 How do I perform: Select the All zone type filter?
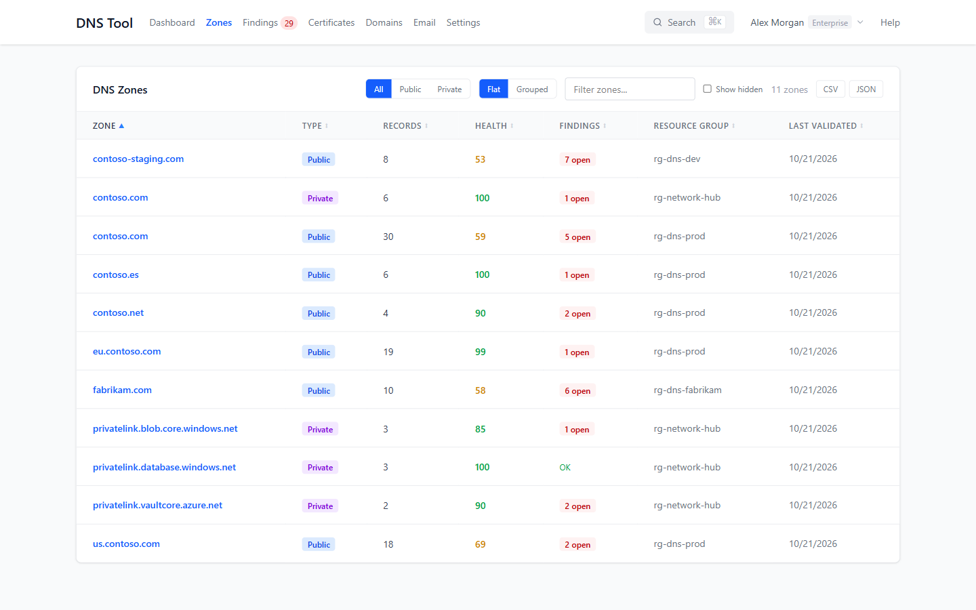(379, 89)
